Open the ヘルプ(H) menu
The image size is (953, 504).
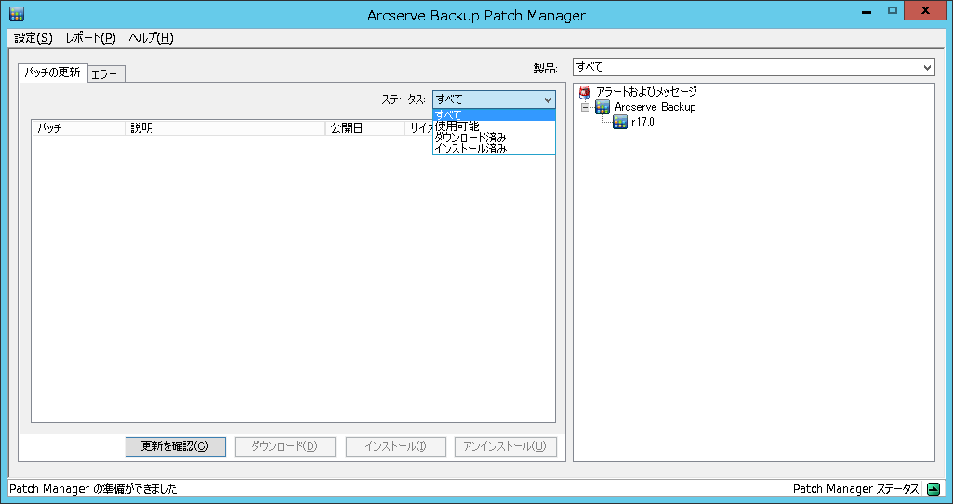tap(151, 38)
